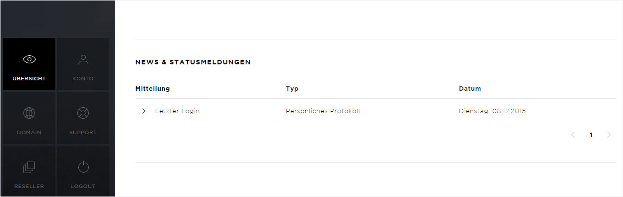Viewport: 623px width, 197px height.
Task: Sort by the Typ column header
Action: pos(292,89)
